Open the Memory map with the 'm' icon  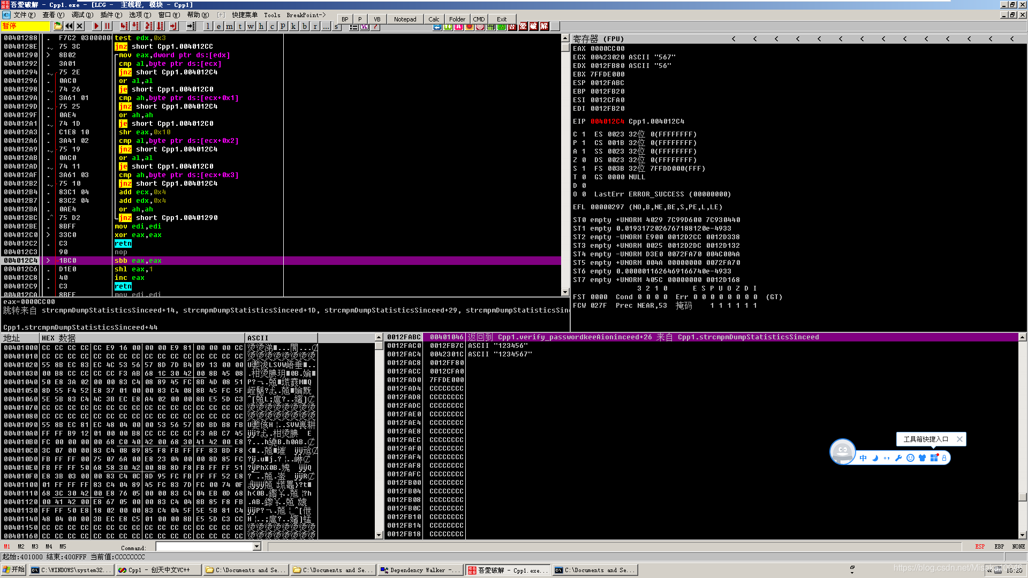click(x=229, y=26)
